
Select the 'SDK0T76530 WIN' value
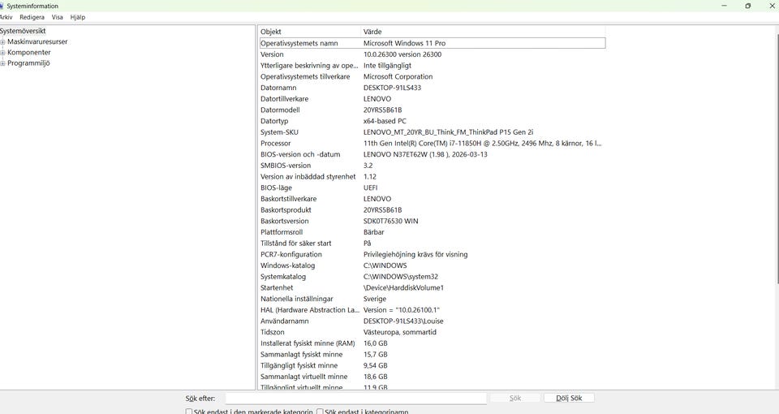pos(390,221)
